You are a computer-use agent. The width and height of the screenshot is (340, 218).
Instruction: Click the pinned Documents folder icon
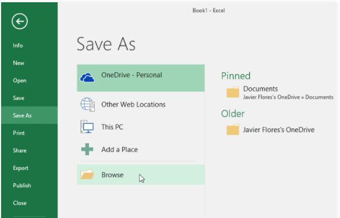click(x=233, y=92)
